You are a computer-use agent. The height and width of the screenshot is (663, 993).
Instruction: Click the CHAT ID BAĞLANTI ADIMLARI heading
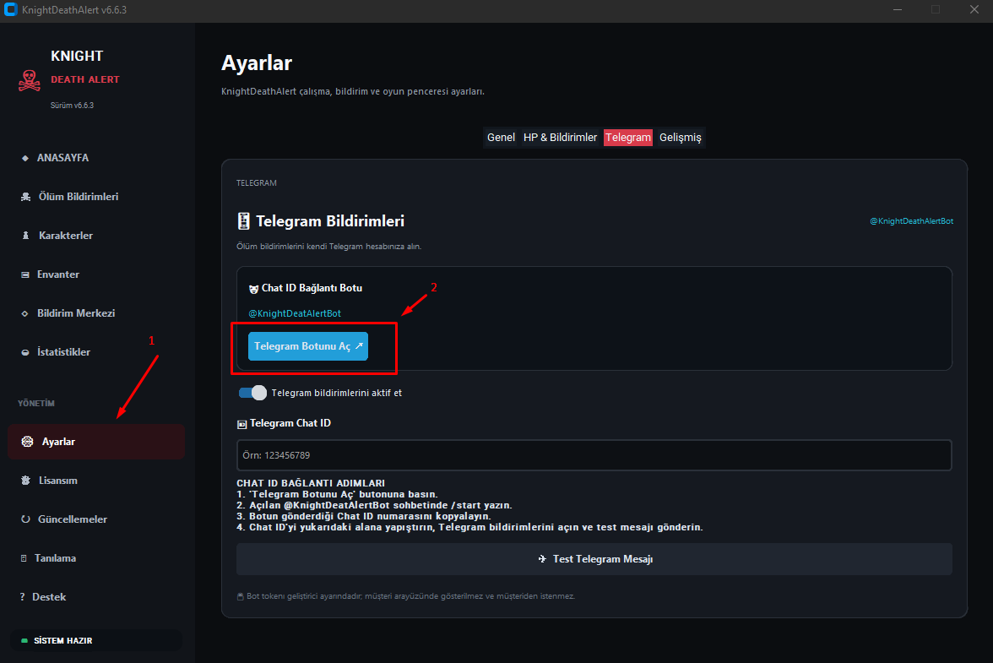click(311, 483)
